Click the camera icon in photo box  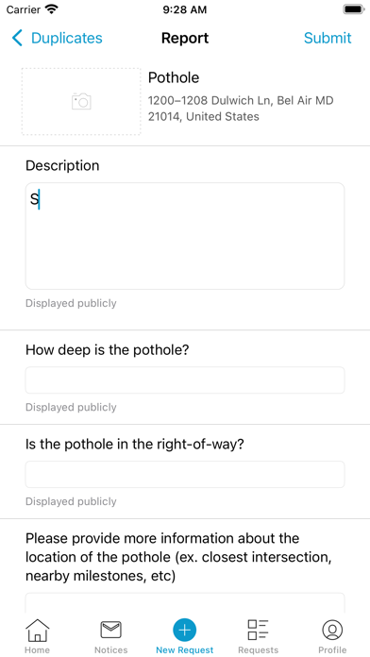[81, 101]
